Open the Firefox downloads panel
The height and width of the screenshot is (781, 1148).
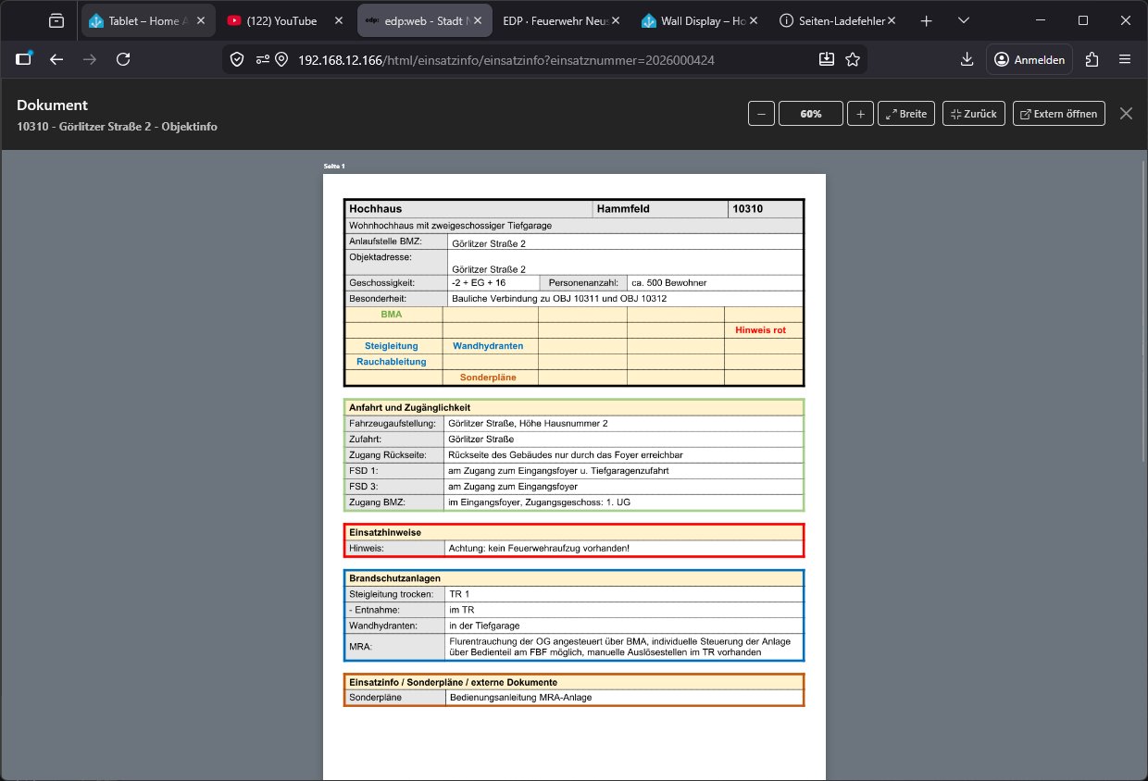tap(967, 59)
